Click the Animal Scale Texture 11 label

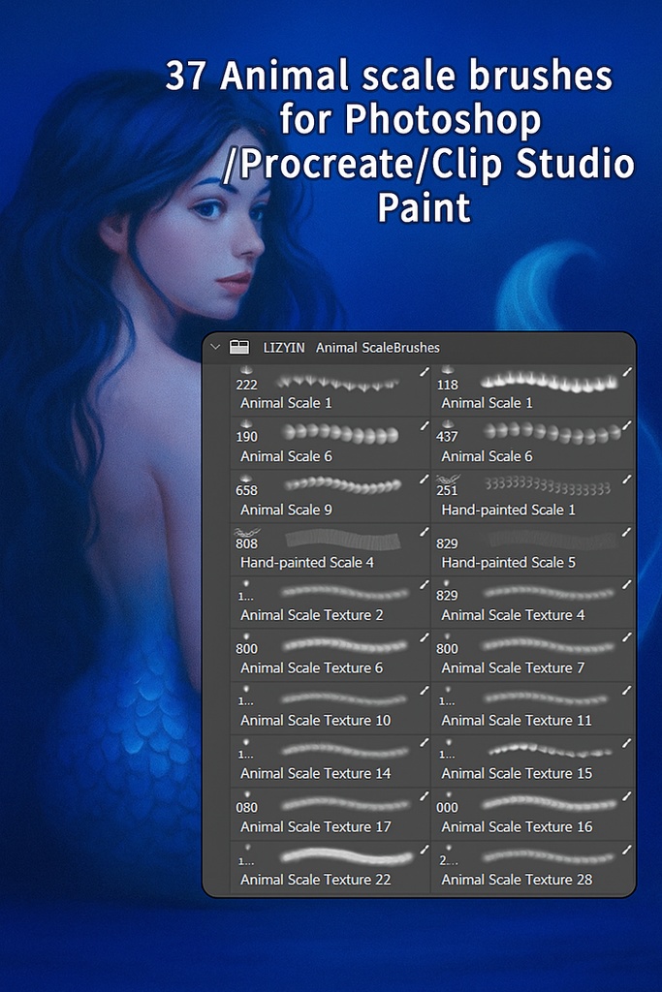coord(517,721)
